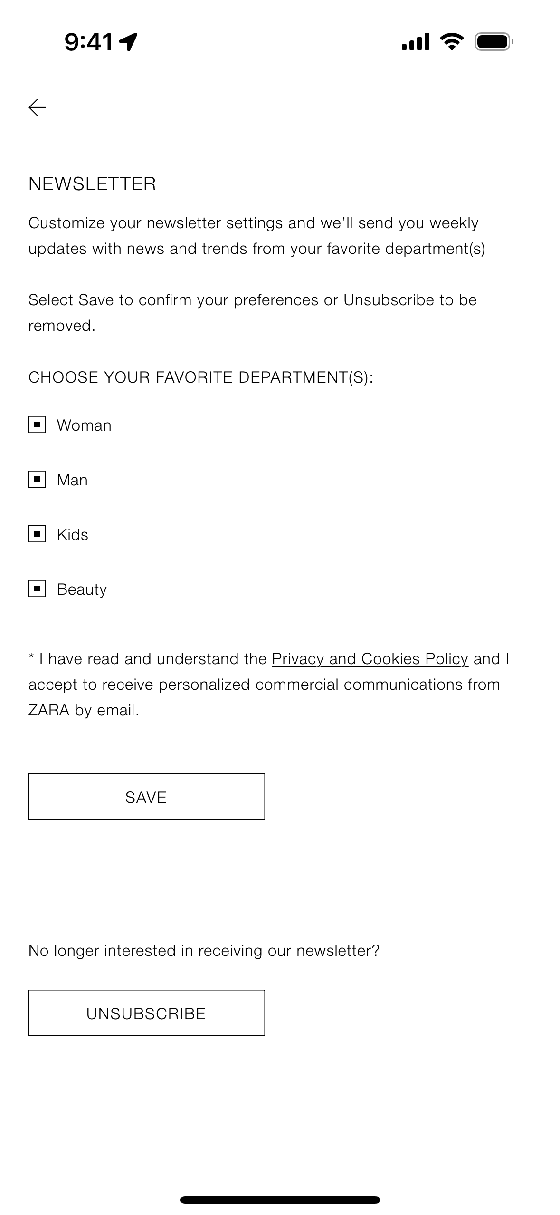Open the Privacy and Cookies Policy
560x1215 pixels.
pos(370,658)
